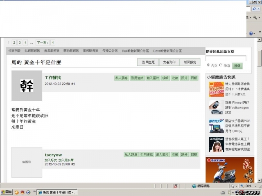The height and width of the screenshot is (196, 262).
Task: Open the emome ad thumbnail
Action: [217, 145]
